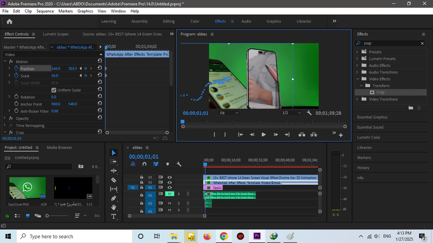The width and height of the screenshot is (433, 243).
Task: Solo the A2 audio track
Action: [179, 203]
